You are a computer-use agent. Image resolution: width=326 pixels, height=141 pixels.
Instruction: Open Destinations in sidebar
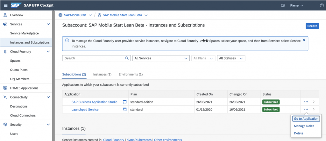(19, 106)
